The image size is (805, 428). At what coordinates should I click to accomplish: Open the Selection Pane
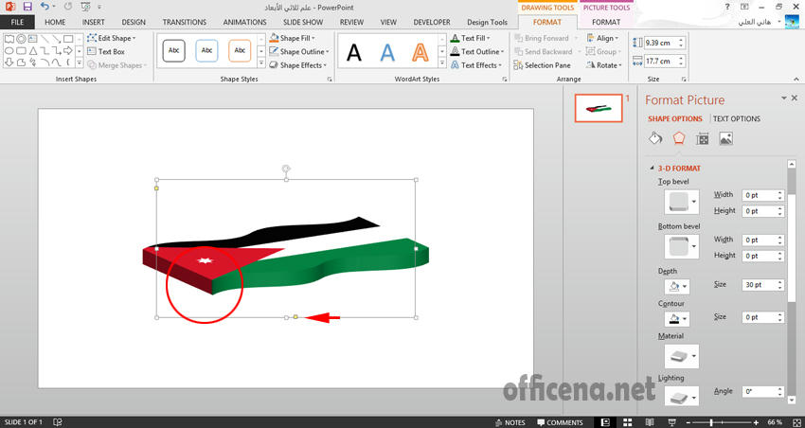tap(542, 65)
